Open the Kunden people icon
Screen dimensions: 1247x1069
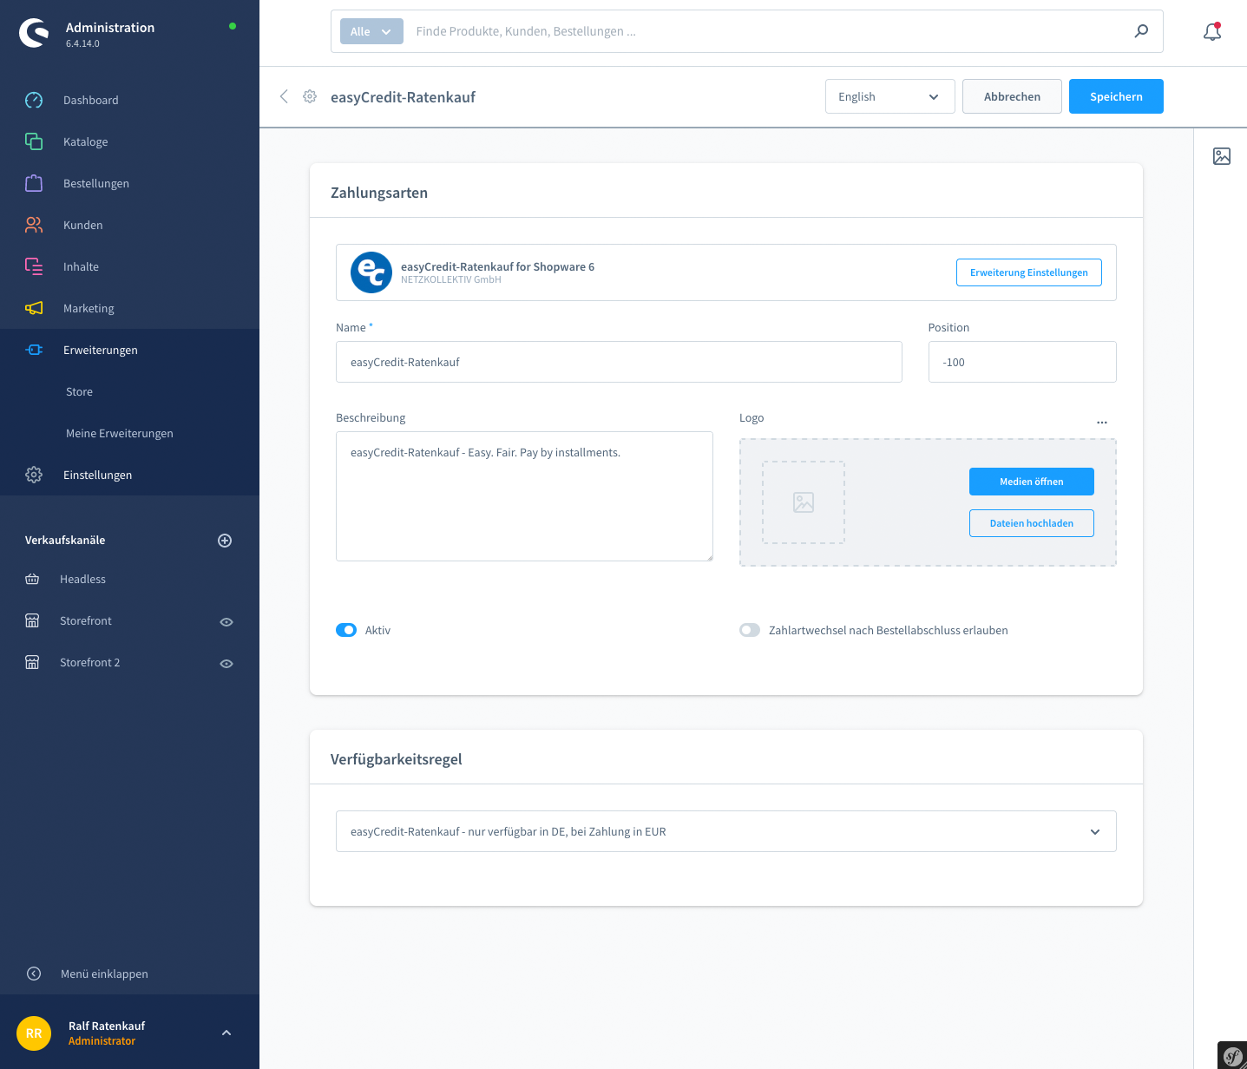(34, 225)
